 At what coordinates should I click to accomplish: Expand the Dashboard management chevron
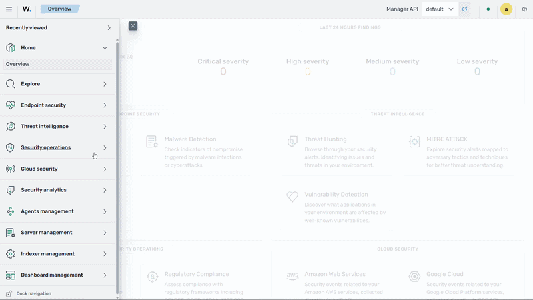pos(105,275)
